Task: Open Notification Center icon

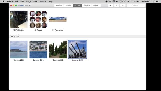Action: pos(157,1)
